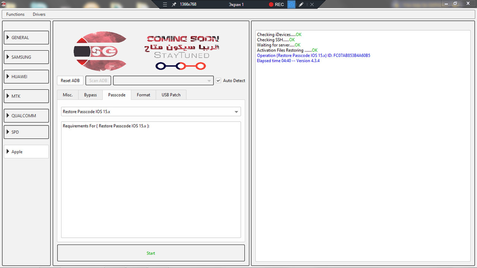Select the Apple category
This screenshot has height=268, width=477.
(26, 151)
